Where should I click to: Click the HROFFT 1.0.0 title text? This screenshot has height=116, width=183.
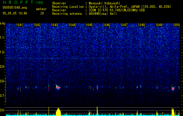tap(23, 2)
